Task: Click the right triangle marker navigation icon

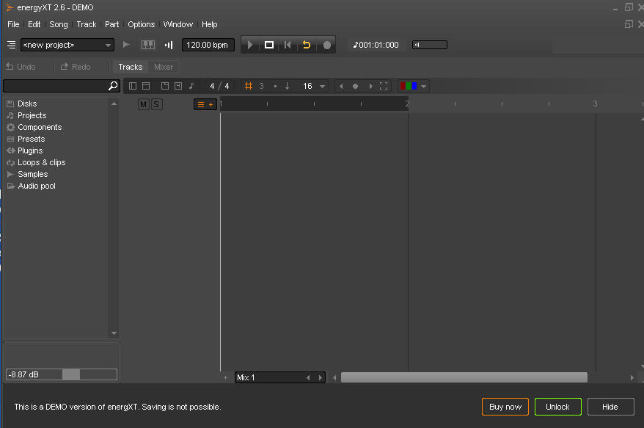Action: (370, 86)
